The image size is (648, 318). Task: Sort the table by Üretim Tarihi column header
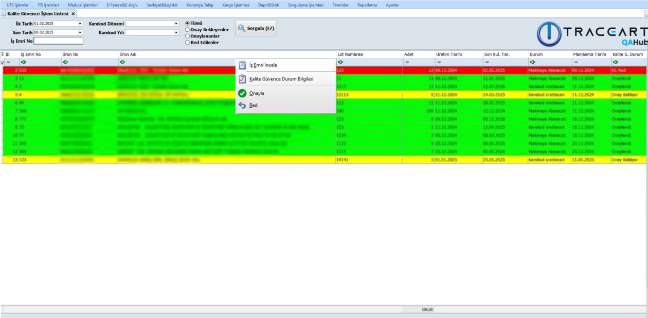pyautogui.click(x=449, y=54)
